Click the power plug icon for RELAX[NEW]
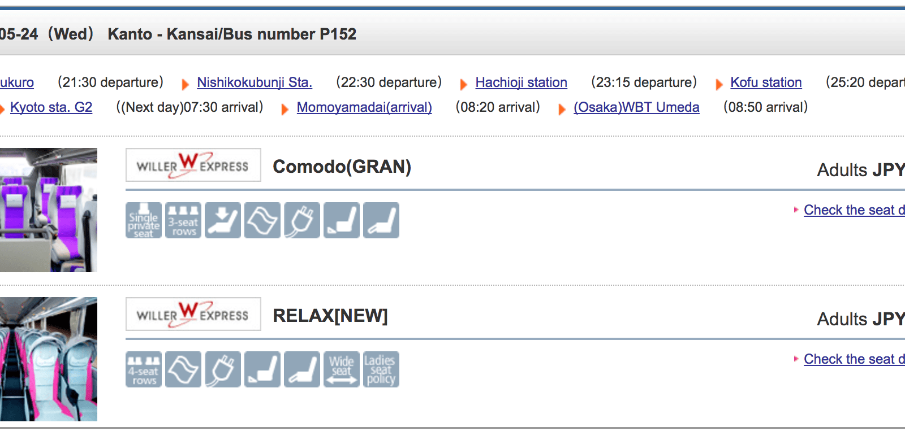 point(223,369)
